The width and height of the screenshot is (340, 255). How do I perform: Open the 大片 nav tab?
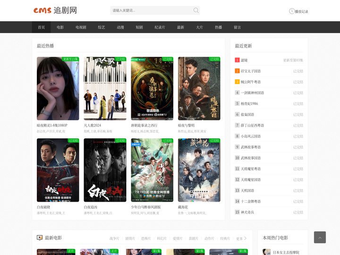[x=199, y=27]
